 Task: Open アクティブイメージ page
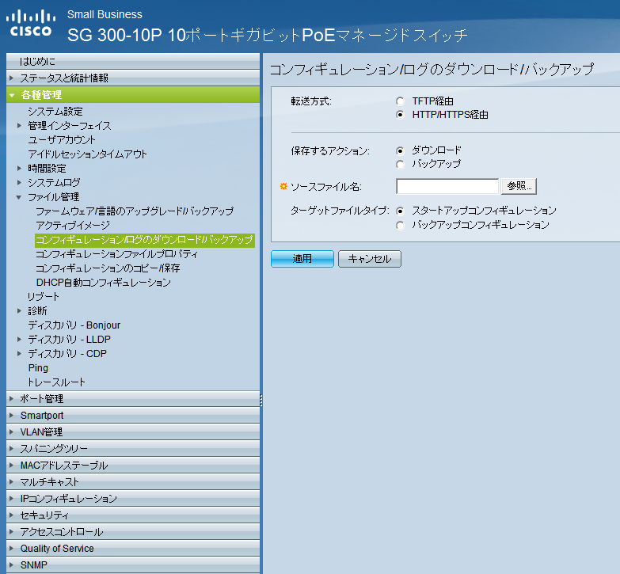click(73, 226)
